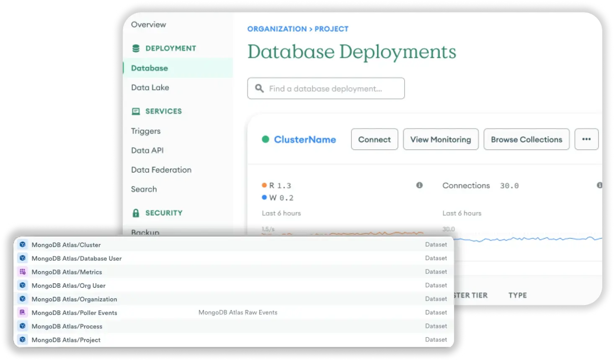614x361 pixels.
Task: Click the magnifying glass in deployment search
Action: 259,88
